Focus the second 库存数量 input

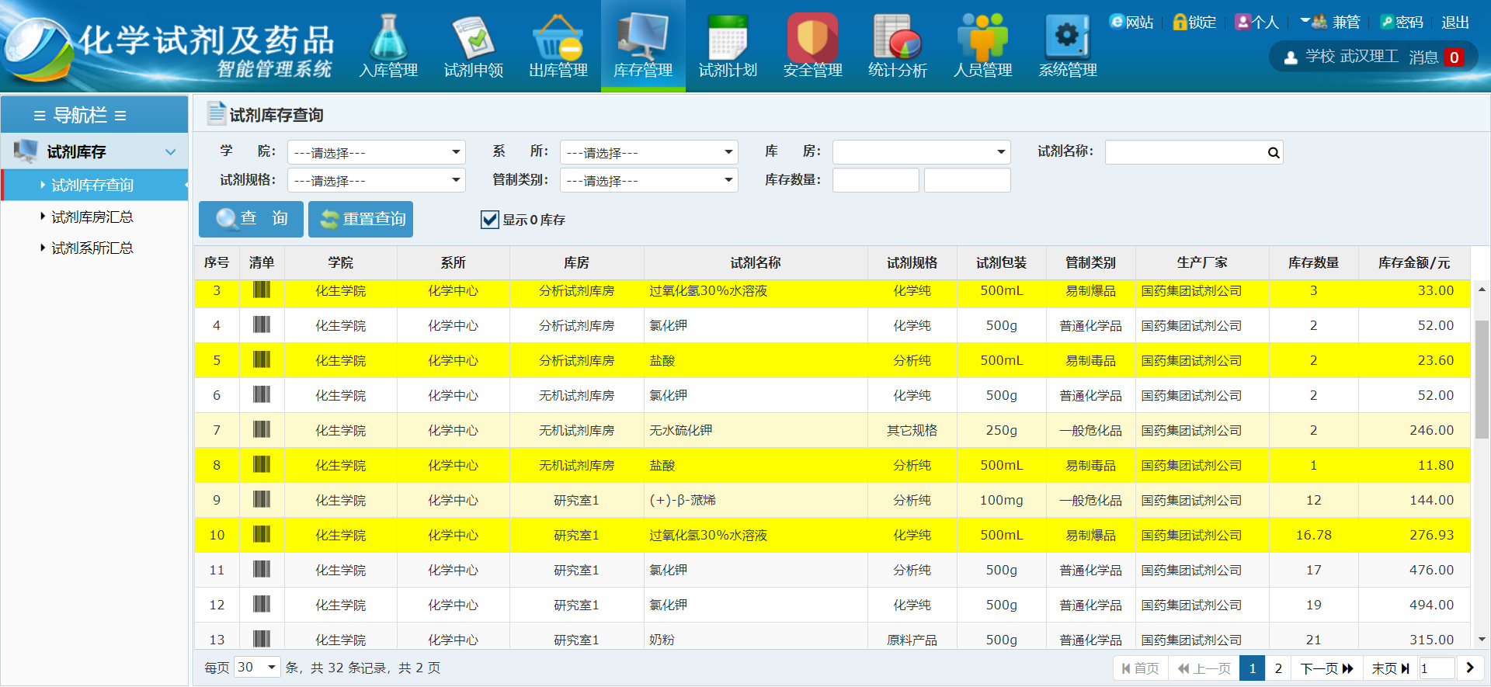968,180
